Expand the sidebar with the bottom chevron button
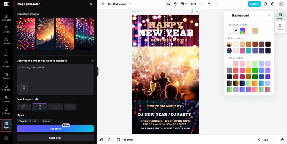Screen dimensions: 287x144 [x=6, y=138]
